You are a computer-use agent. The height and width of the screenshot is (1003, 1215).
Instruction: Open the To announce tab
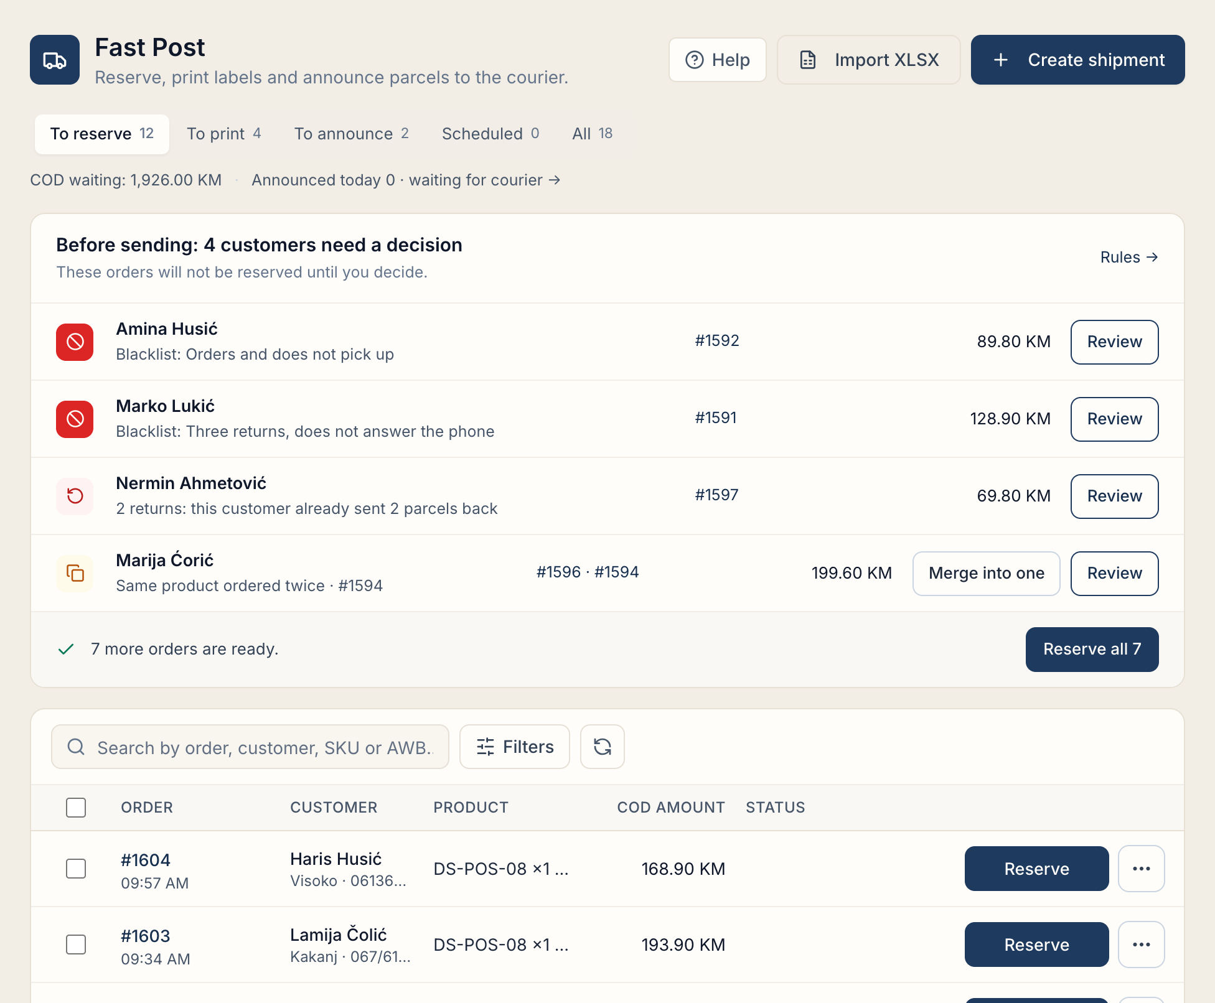pyautogui.click(x=352, y=134)
